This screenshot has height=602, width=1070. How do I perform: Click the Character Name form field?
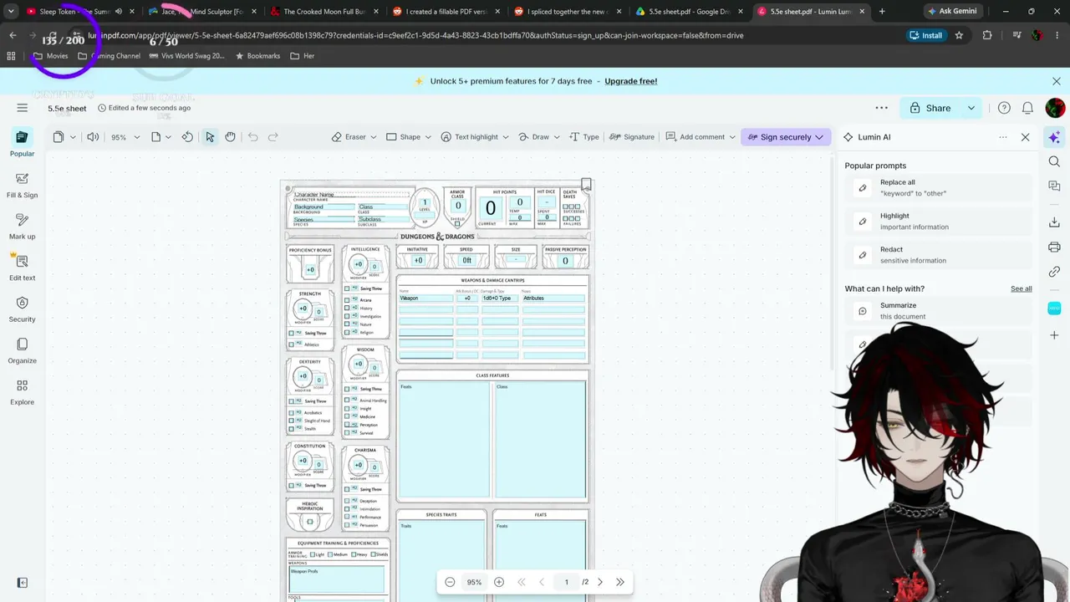tap(351, 194)
